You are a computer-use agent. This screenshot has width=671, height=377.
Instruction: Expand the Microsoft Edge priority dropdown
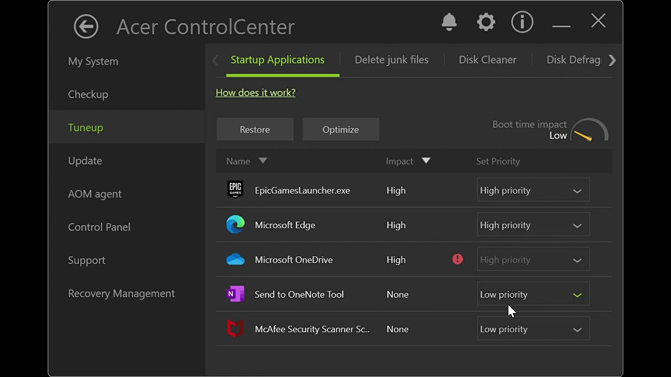click(x=533, y=225)
